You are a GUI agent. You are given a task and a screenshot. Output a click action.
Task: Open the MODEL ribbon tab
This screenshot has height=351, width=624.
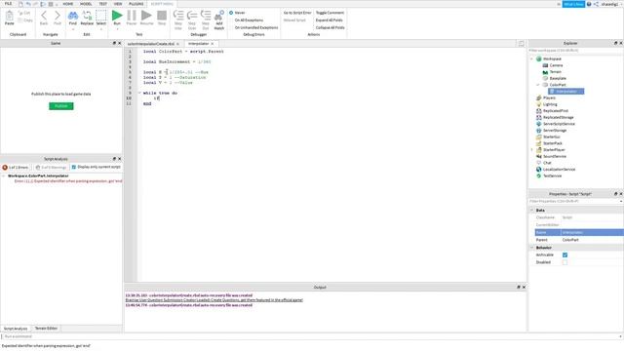click(x=86, y=4)
